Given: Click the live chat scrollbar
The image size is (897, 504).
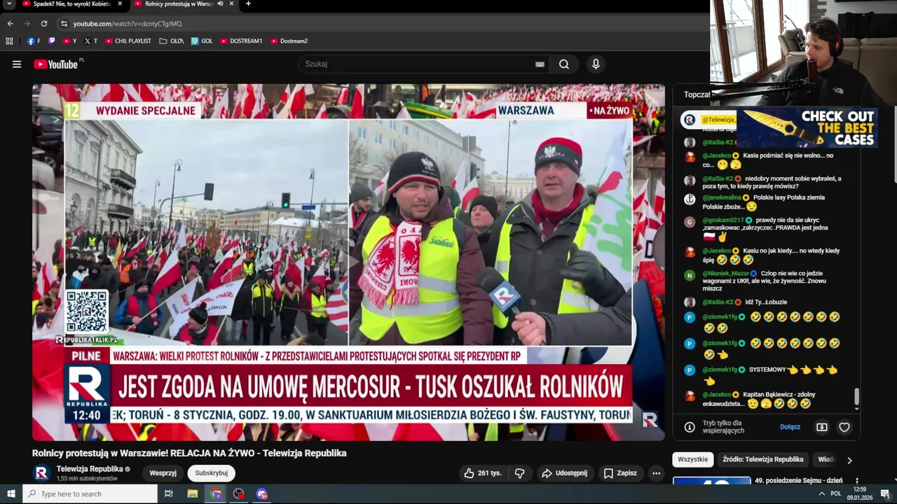Looking at the screenshot, I should click(856, 398).
